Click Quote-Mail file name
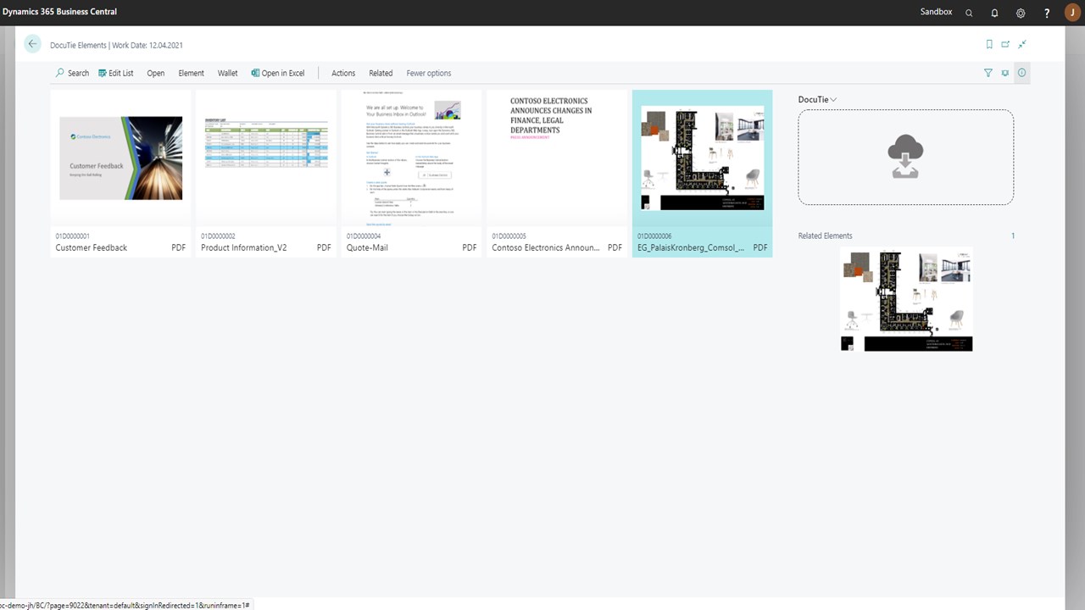Image resolution: width=1085 pixels, height=610 pixels. [x=367, y=247]
